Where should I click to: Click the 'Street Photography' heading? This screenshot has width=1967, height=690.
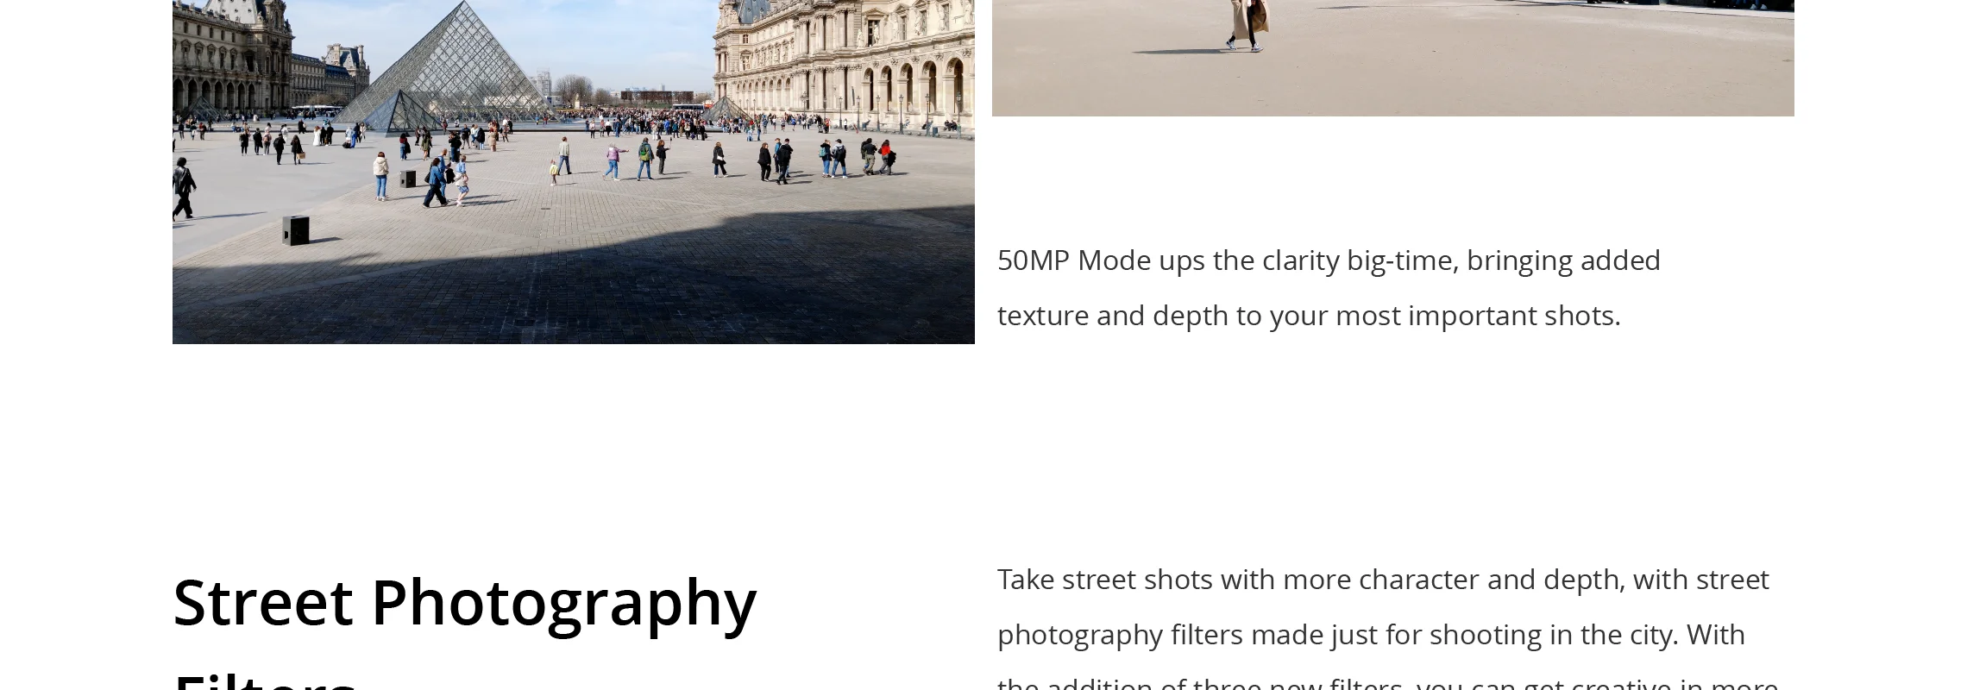tap(465, 603)
